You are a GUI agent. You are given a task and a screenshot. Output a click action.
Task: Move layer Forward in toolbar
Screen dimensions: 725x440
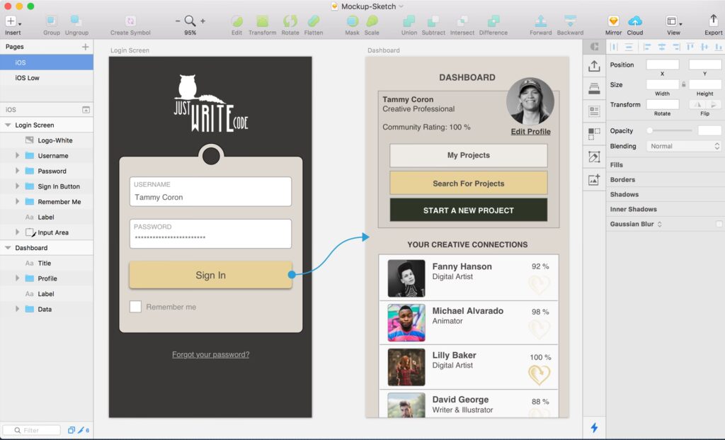click(x=540, y=22)
